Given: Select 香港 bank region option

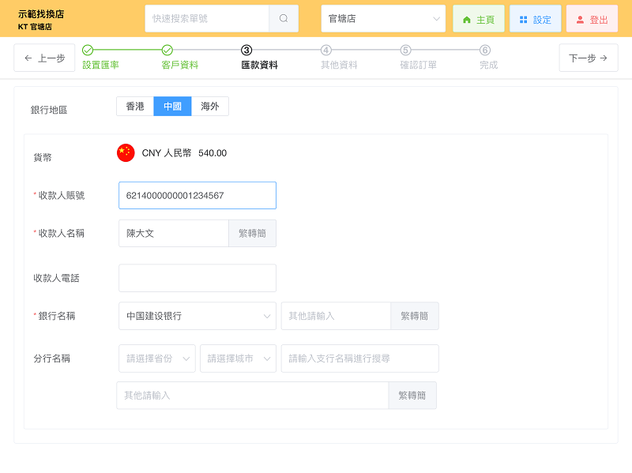Looking at the screenshot, I should pos(135,107).
